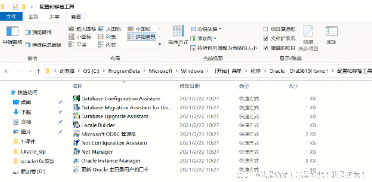
Task: Toggle the 文件扩展名 checkbox
Action: [x=266, y=38]
